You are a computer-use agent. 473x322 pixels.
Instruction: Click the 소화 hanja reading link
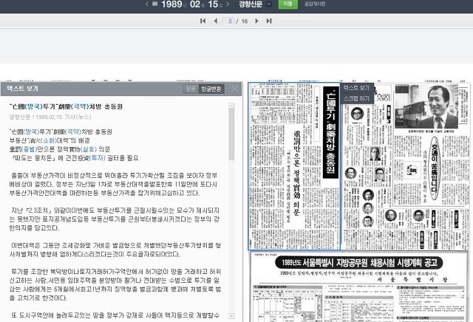click(x=49, y=140)
